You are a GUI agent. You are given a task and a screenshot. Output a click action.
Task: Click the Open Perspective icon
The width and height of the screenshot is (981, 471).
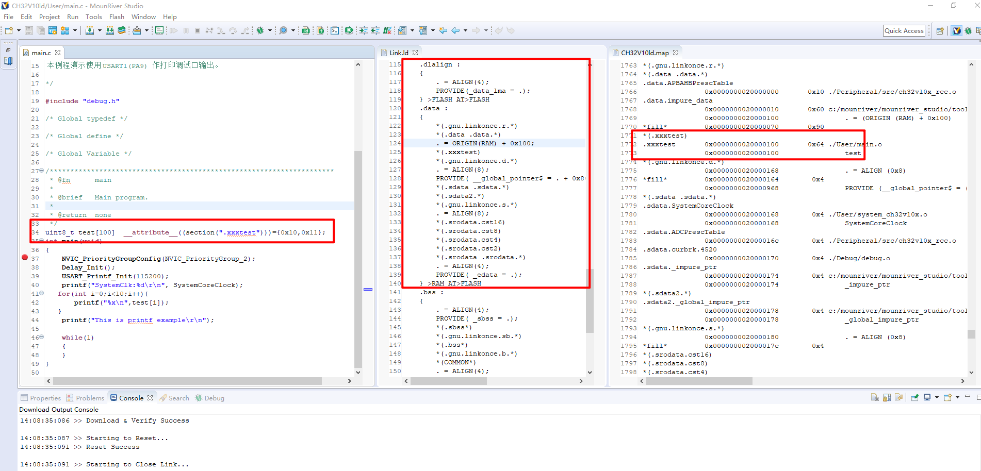pyautogui.click(x=940, y=31)
